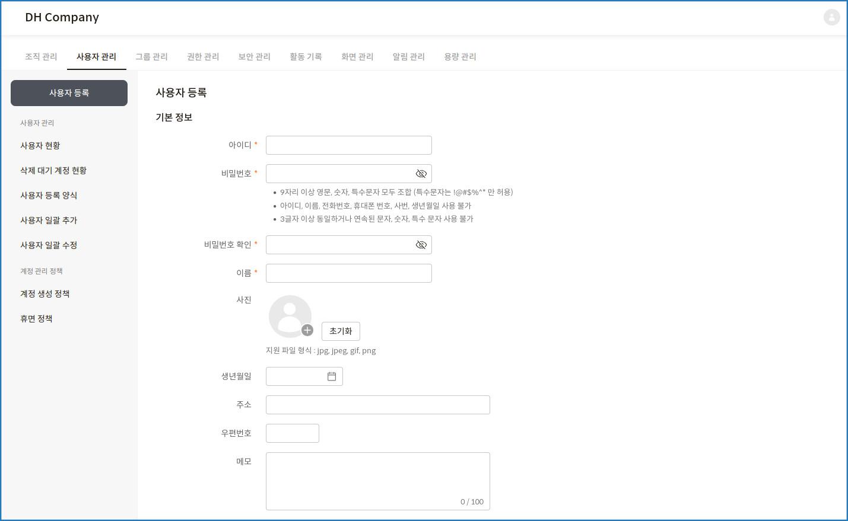The width and height of the screenshot is (848, 521).
Task: Open the 생년월일 calendar picker icon
Action: coord(332,376)
